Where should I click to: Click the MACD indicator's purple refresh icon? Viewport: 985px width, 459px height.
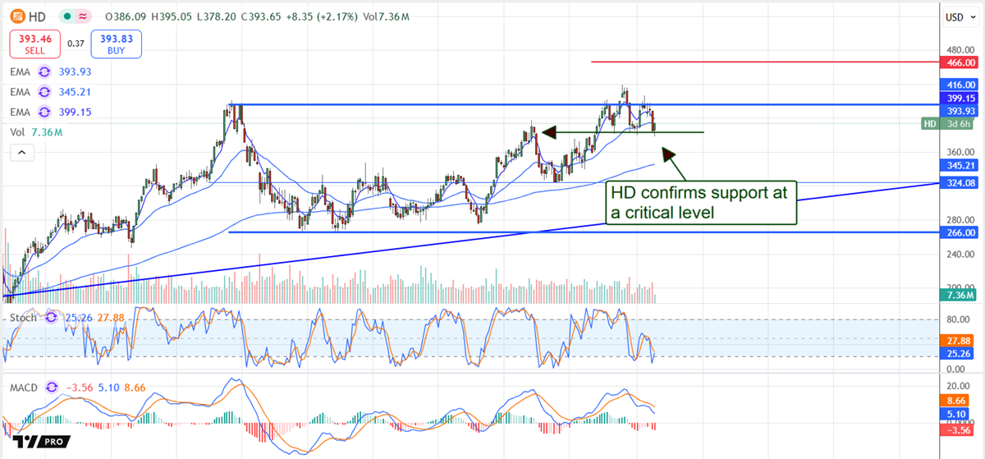point(53,387)
